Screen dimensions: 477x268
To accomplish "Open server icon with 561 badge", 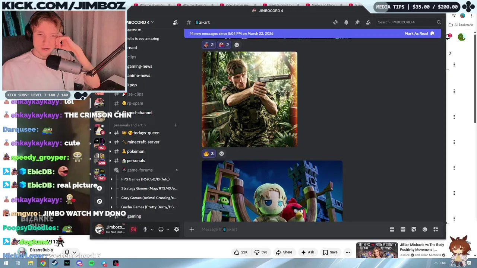I will [x=99, y=174].
